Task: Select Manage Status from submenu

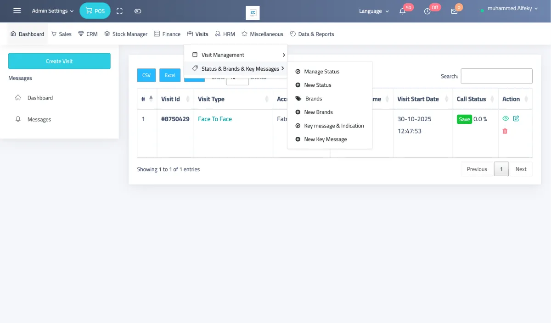Action: tap(321, 72)
